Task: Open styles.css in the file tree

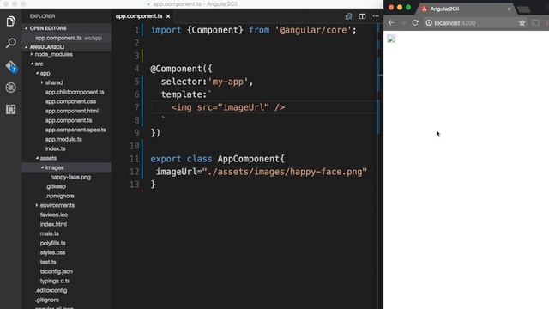Action: [52, 252]
